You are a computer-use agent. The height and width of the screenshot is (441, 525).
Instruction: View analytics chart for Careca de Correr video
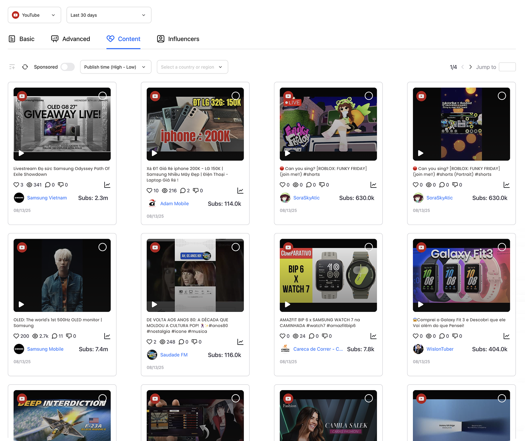pyautogui.click(x=373, y=336)
